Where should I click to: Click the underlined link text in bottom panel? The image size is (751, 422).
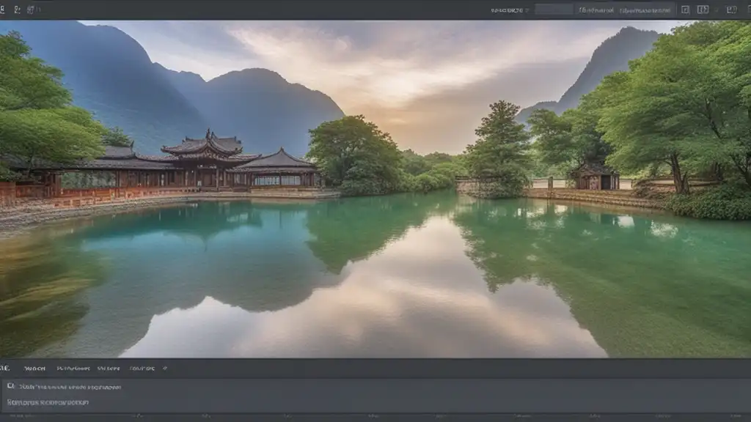coord(48,402)
